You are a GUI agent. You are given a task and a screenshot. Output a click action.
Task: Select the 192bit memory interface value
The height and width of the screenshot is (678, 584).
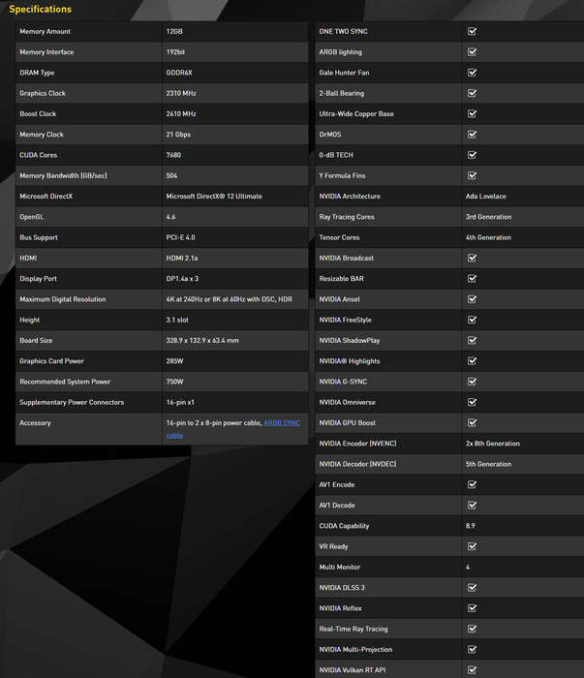click(x=175, y=52)
